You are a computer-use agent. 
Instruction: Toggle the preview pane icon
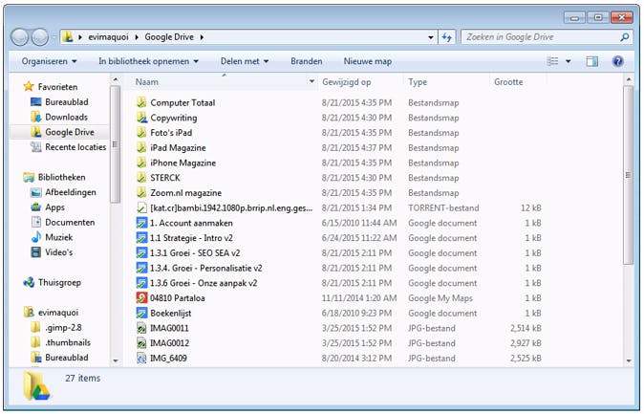(x=592, y=61)
